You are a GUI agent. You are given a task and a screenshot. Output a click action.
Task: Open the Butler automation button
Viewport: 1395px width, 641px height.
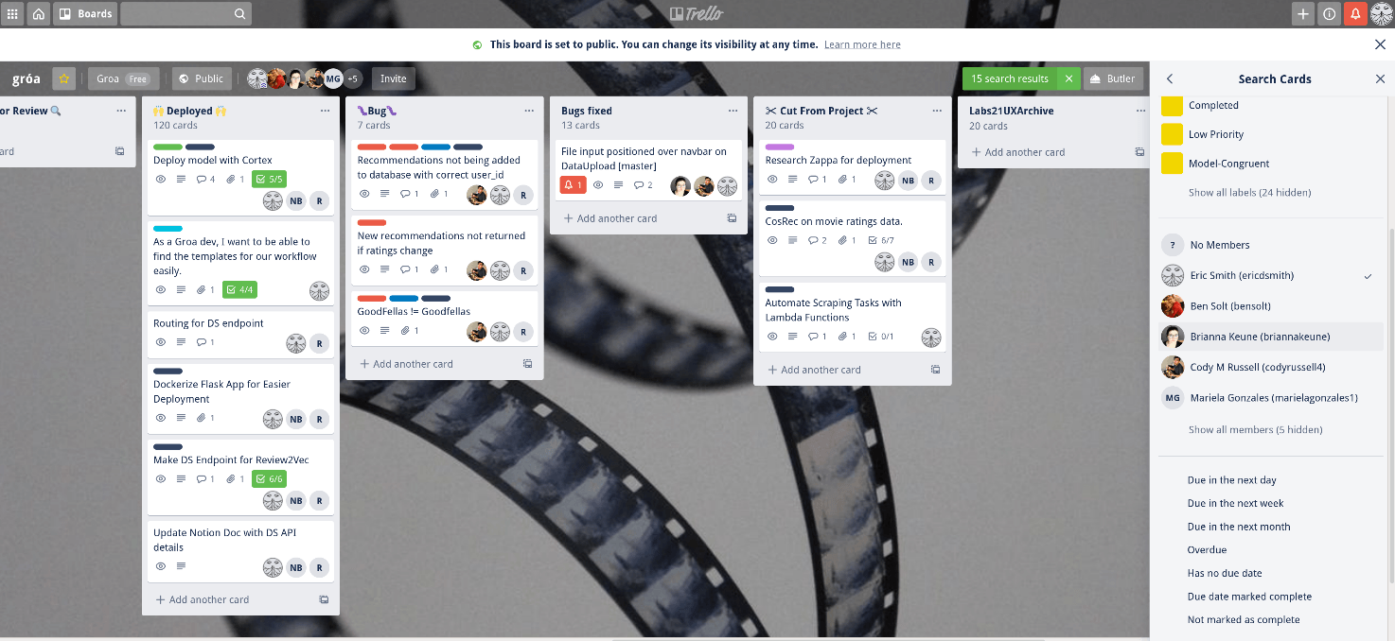point(1113,78)
